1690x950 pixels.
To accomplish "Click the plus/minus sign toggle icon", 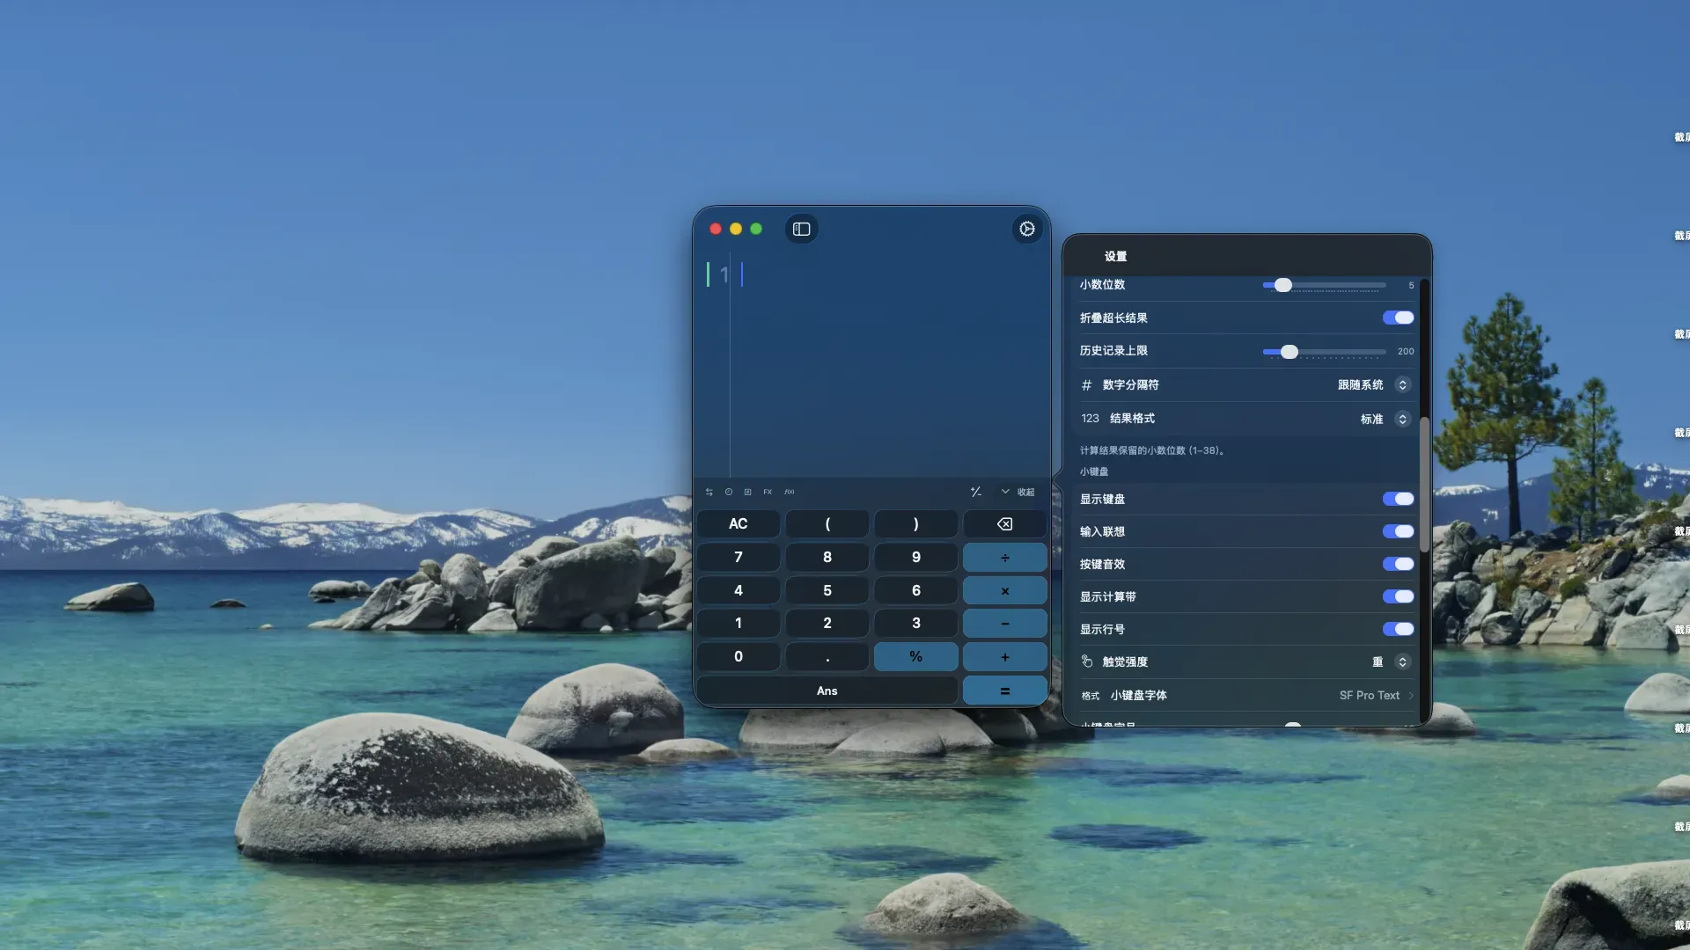I will point(976,492).
